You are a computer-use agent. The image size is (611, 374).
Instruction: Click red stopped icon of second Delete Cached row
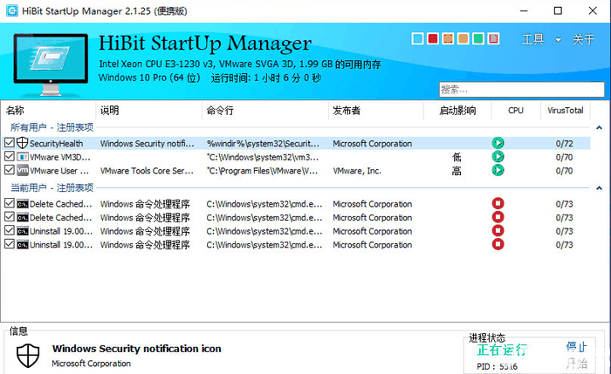[498, 217]
